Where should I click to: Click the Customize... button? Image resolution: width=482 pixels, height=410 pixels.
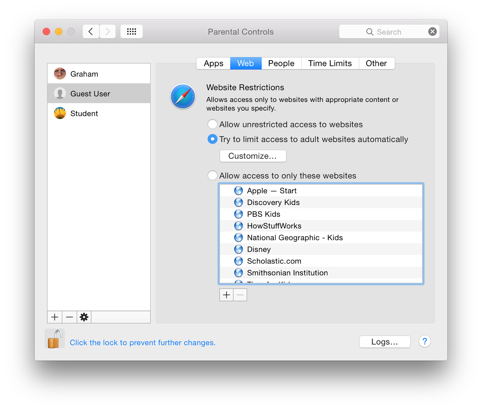253,156
